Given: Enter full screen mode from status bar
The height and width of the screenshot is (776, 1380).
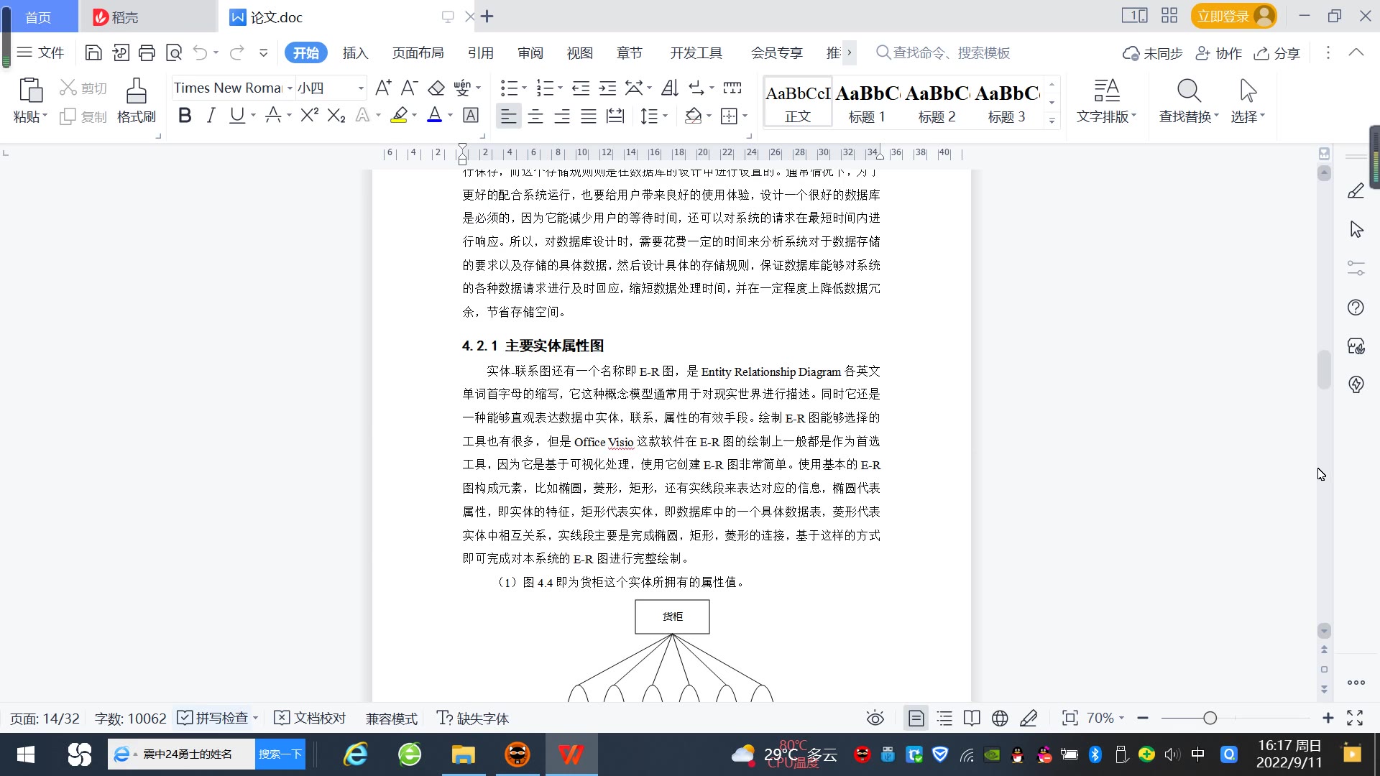Looking at the screenshot, I should click(x=1355, y=719).
